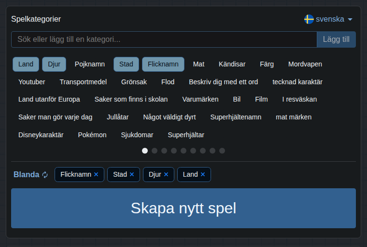Image resolution: width=367 pixels, height=247 pixels.
Task: Select the Flod category
Action: [x=168, y=82]
